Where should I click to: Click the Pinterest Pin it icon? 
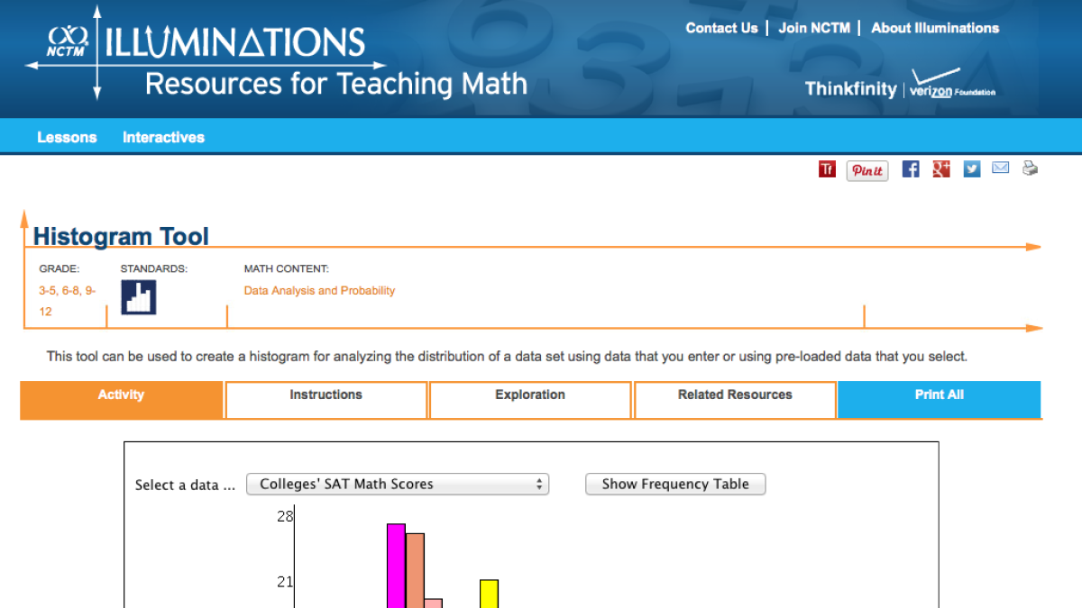(867, 170)
